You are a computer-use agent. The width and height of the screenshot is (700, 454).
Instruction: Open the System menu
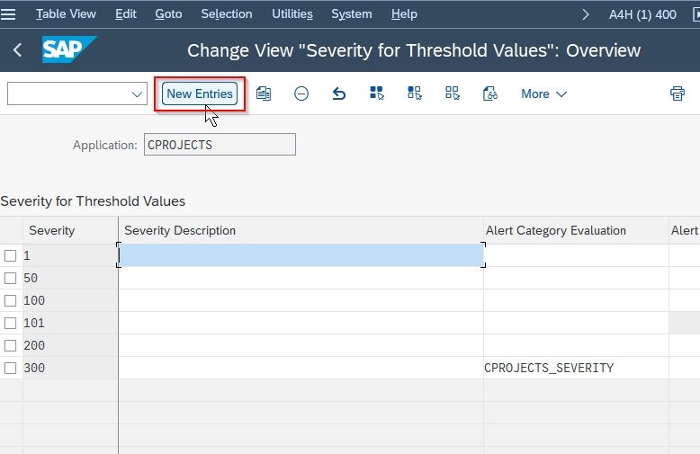(x=351, y=14)
